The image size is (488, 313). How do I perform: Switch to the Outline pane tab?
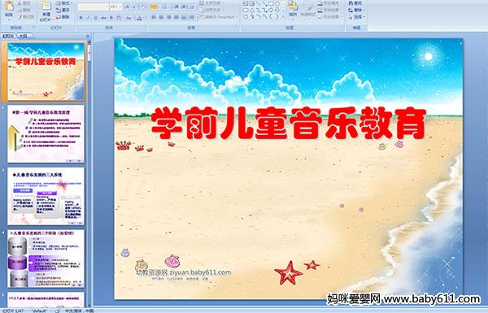tap(24, 36)
